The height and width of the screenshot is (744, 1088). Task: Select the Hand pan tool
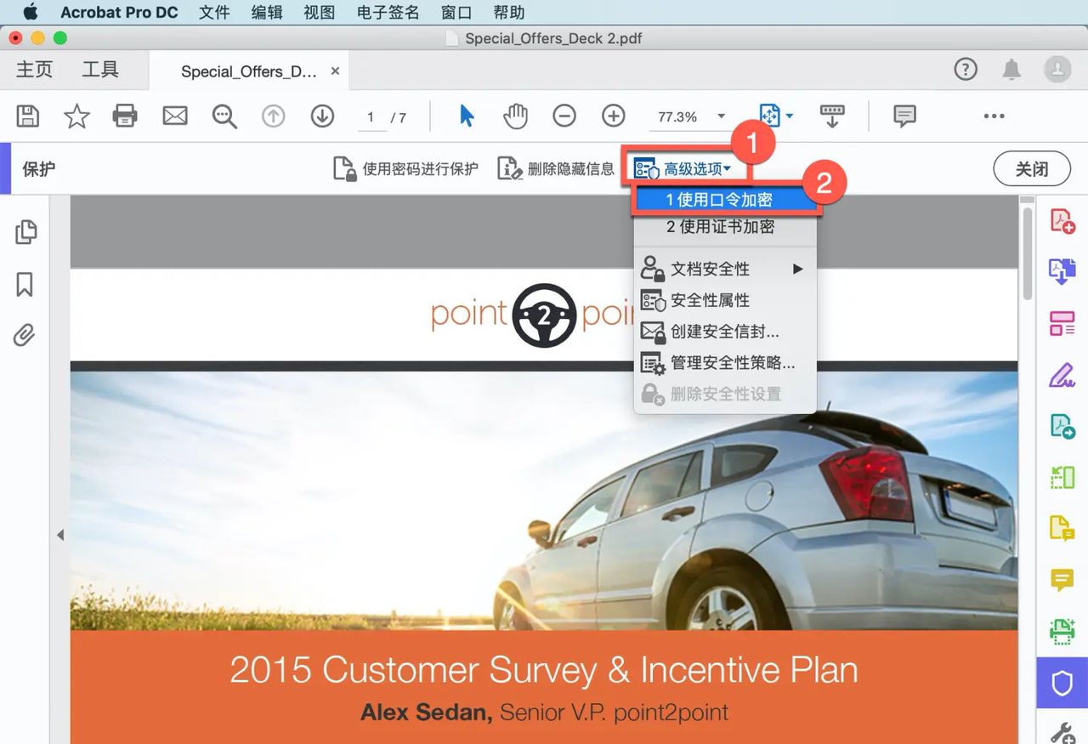(x=515, y=116)
